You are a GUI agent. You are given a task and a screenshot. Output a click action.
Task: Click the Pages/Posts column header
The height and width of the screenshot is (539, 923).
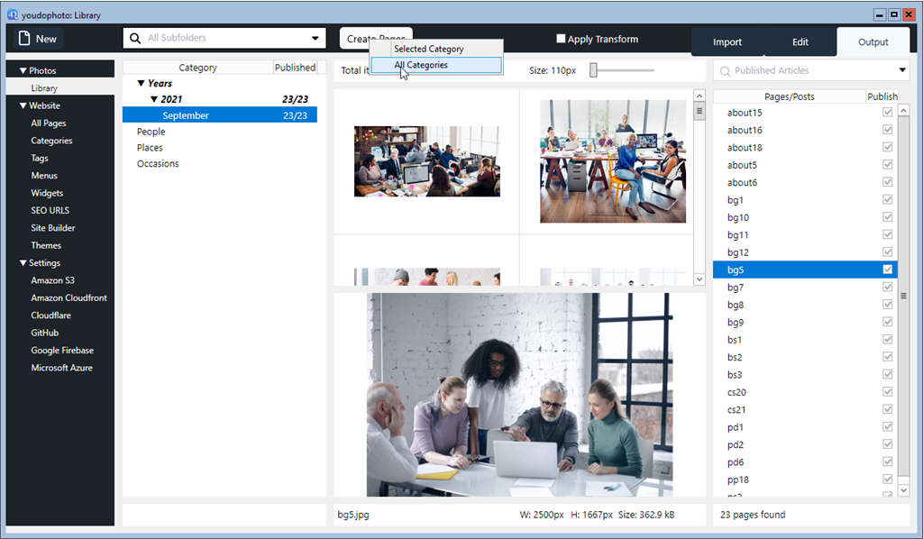(x=790, y=96)
